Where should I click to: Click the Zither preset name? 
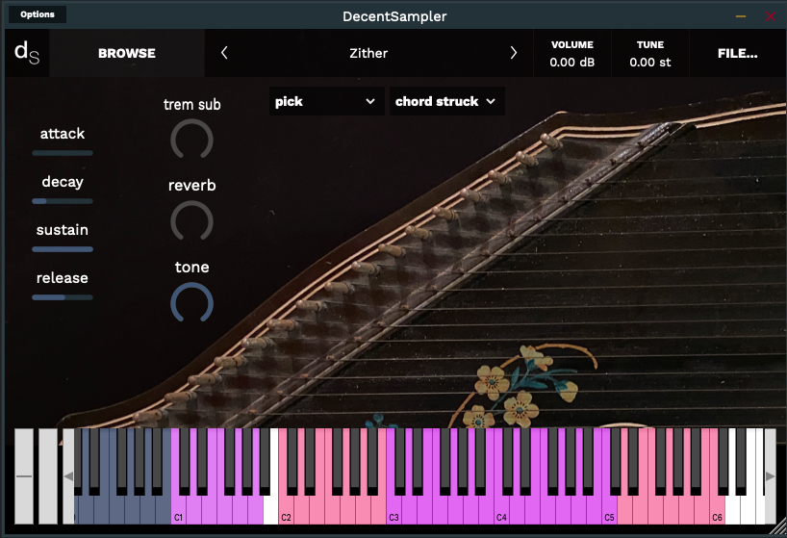pos(368,53)
